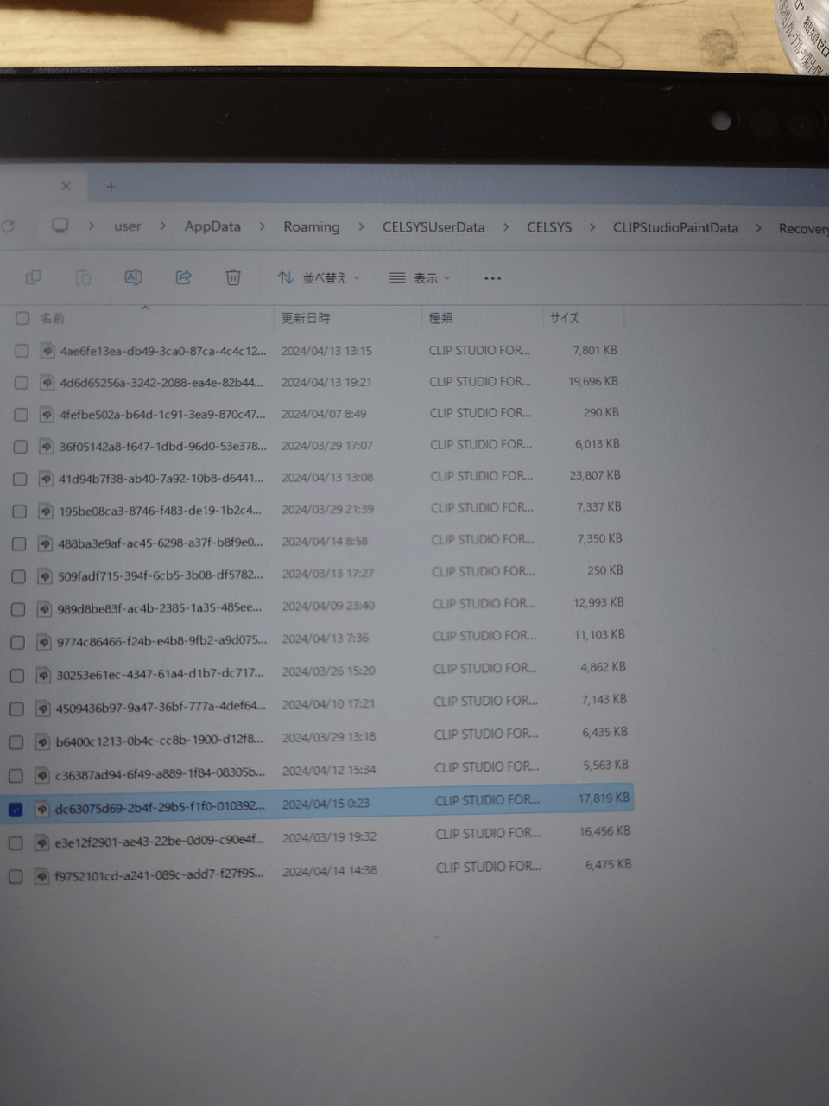Click the date 2024/04/12 15:34
This screenshot has width=829, height=1106.
(329, 770)
